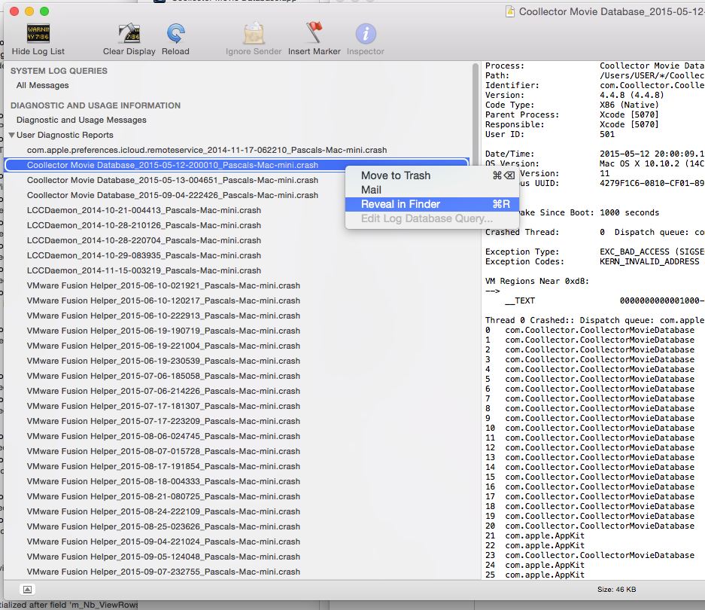The width and height of the screenshot is (705, 610).
Task: Open VMware Fusion Helper 2015-06-19-230539 crash
Action: [164, 361]
